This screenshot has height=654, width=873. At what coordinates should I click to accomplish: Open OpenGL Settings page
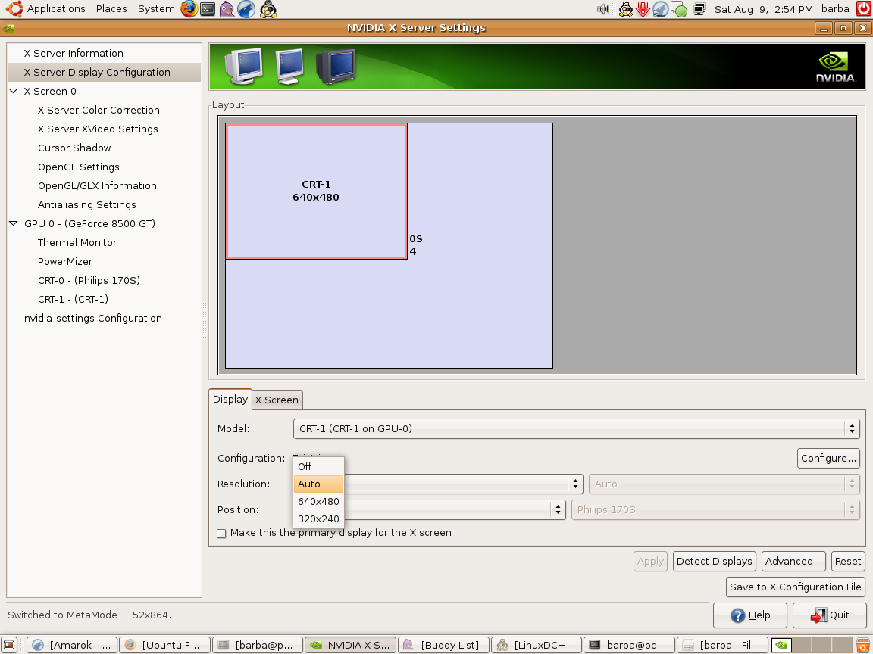pos(79,167)
